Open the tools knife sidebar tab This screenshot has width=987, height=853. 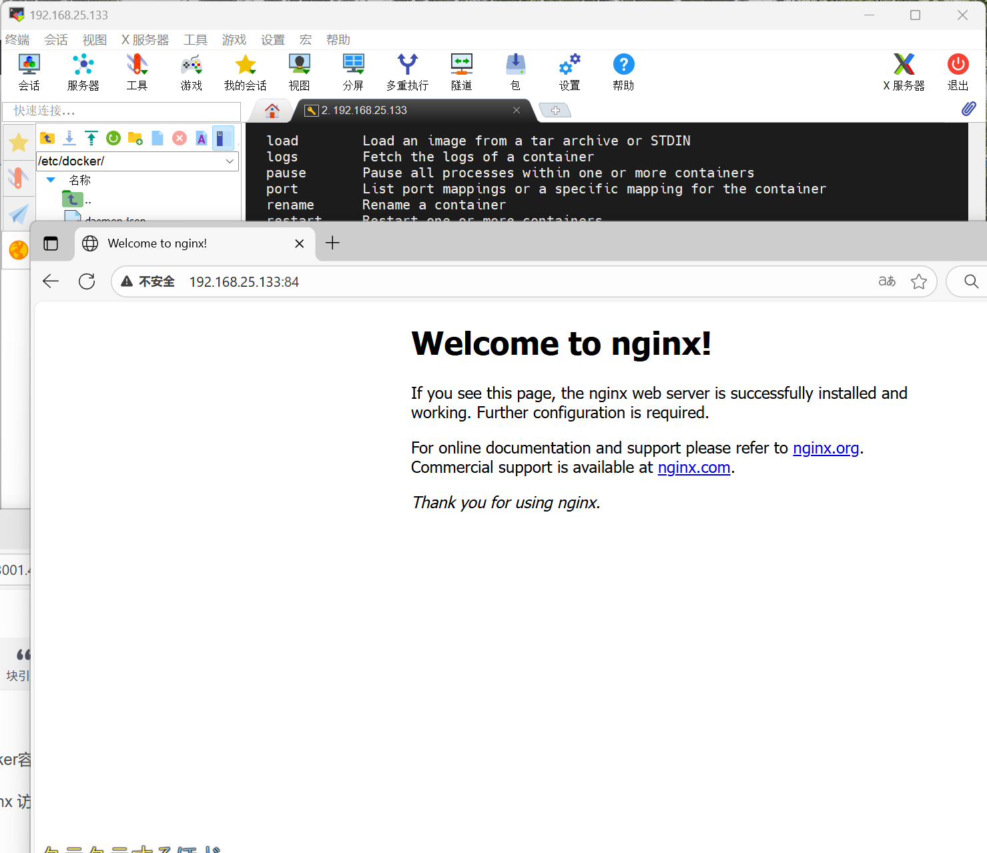click(18, 178)
